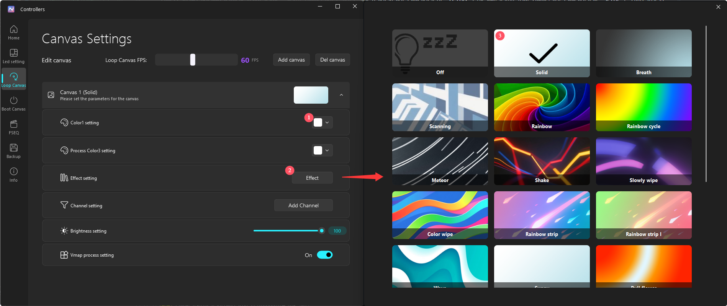Click the Controllers app logo icon

(x=11, y=9)
